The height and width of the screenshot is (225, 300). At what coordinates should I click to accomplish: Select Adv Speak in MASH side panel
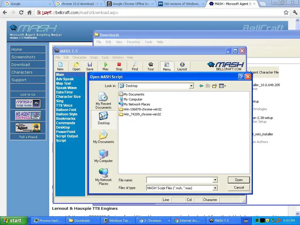[x=65, y=79]
